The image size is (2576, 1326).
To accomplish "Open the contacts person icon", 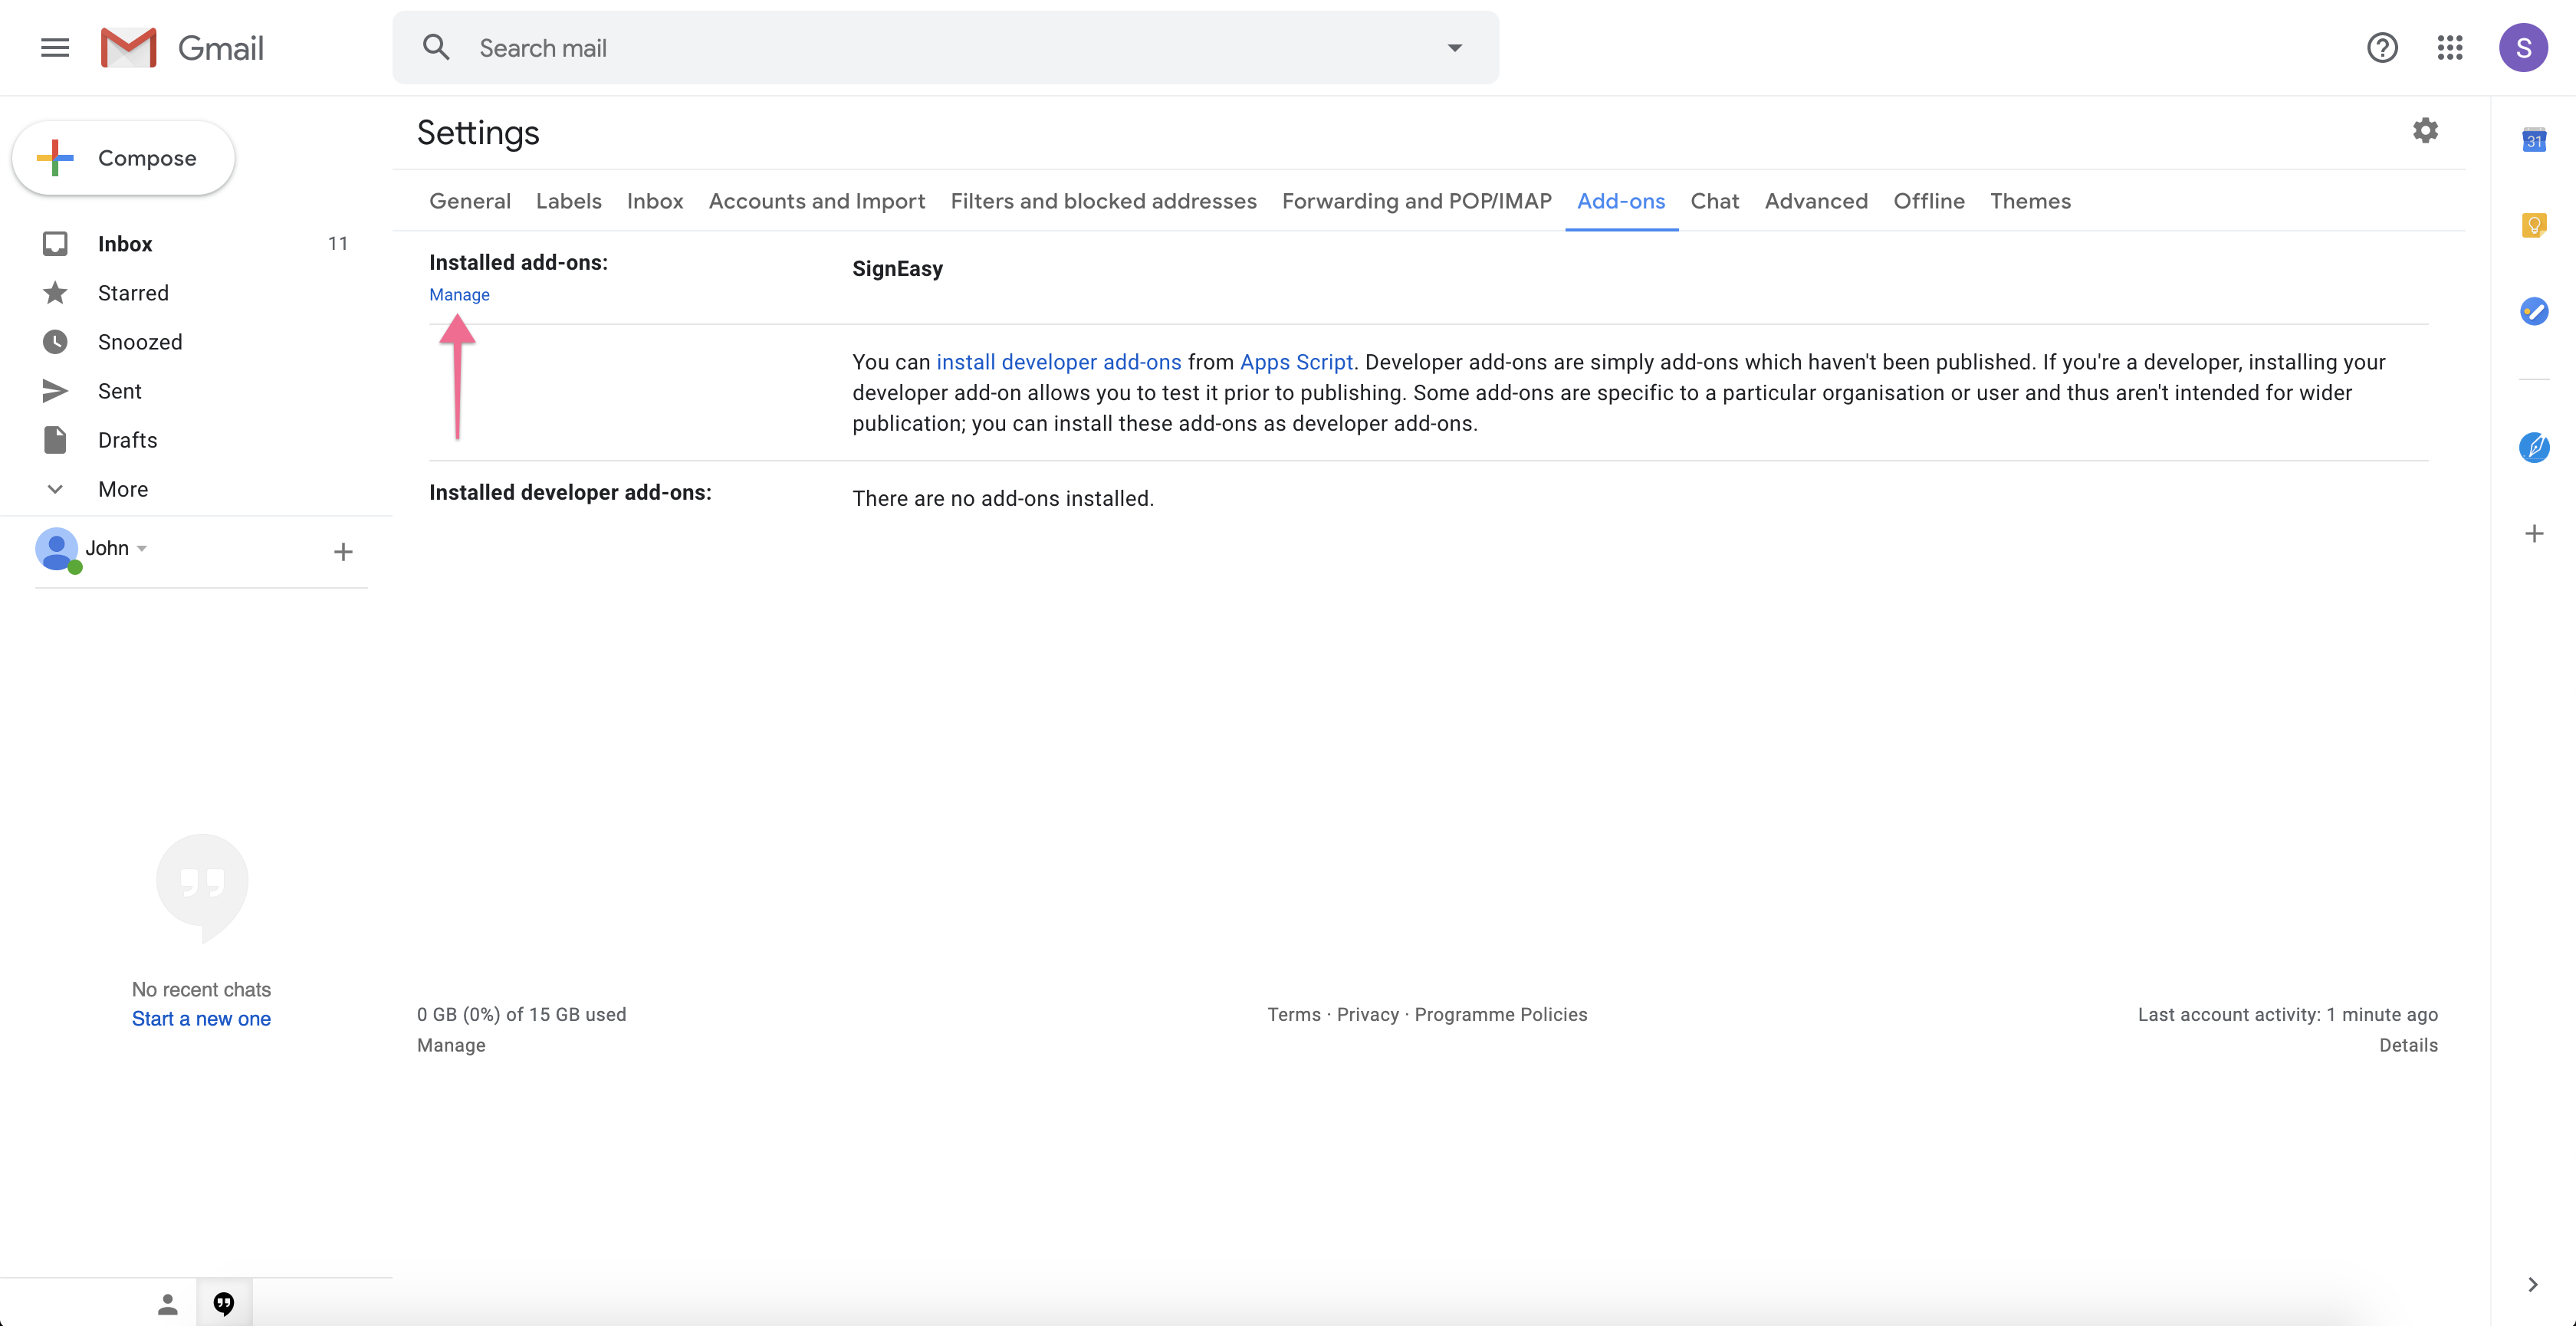I will pyautogui.click(x=168, y=1304).
